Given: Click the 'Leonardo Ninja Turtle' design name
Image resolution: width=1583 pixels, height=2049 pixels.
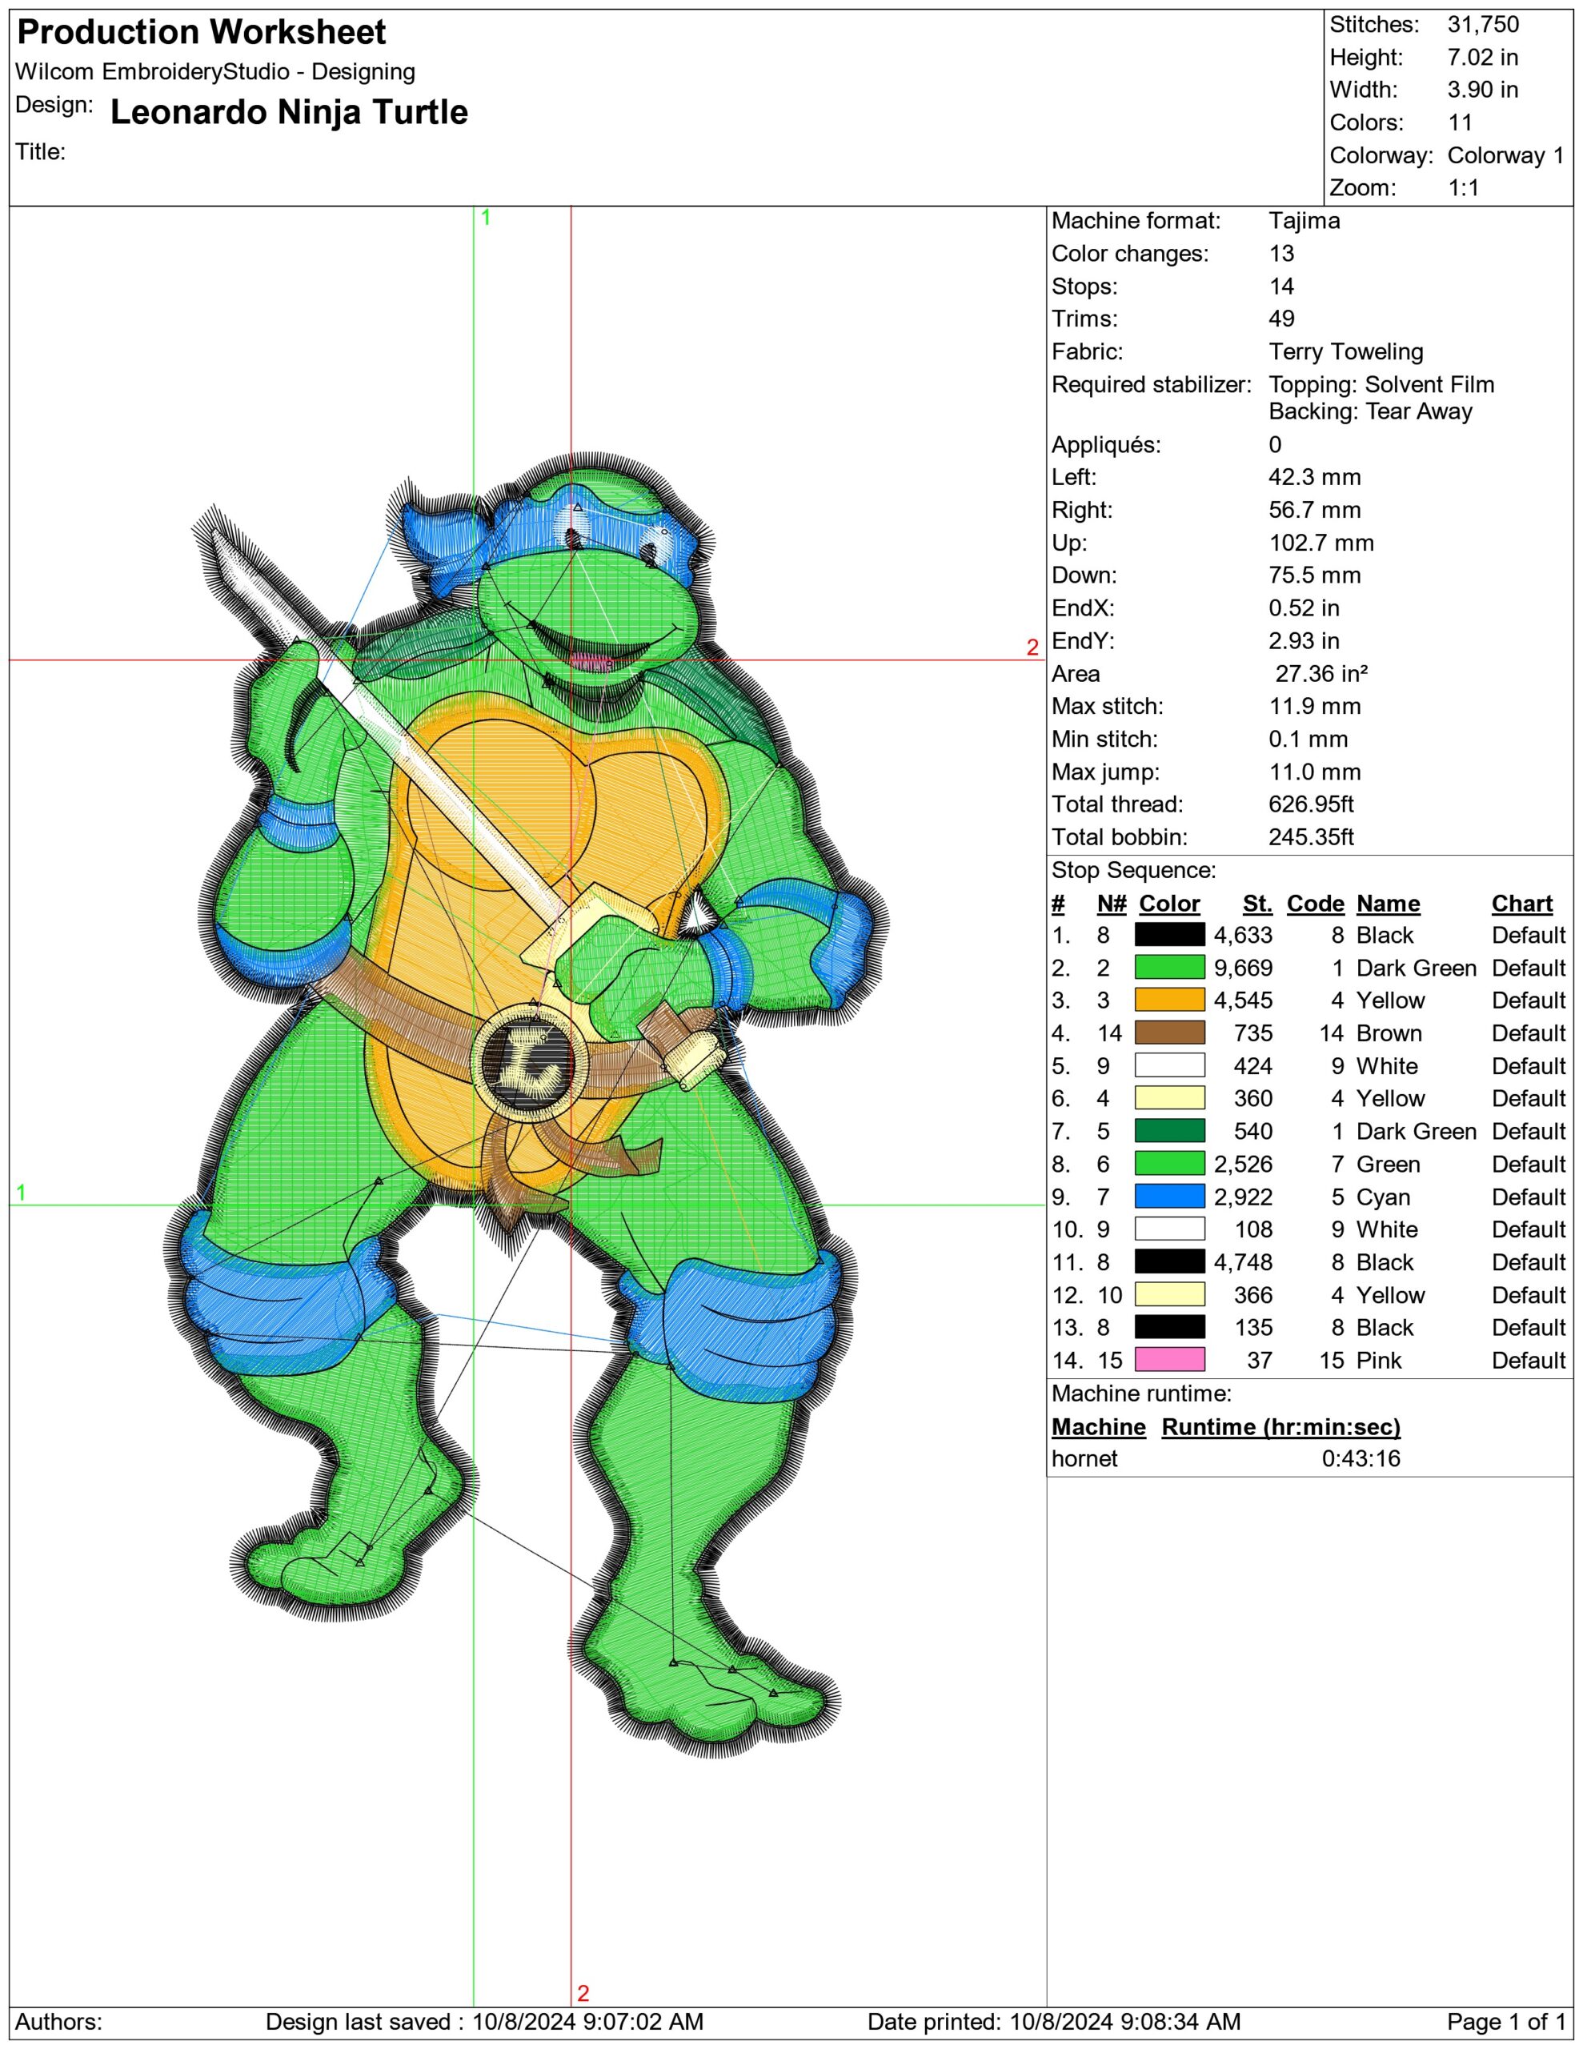Looking at the screenshot, I should click(289, 111).
